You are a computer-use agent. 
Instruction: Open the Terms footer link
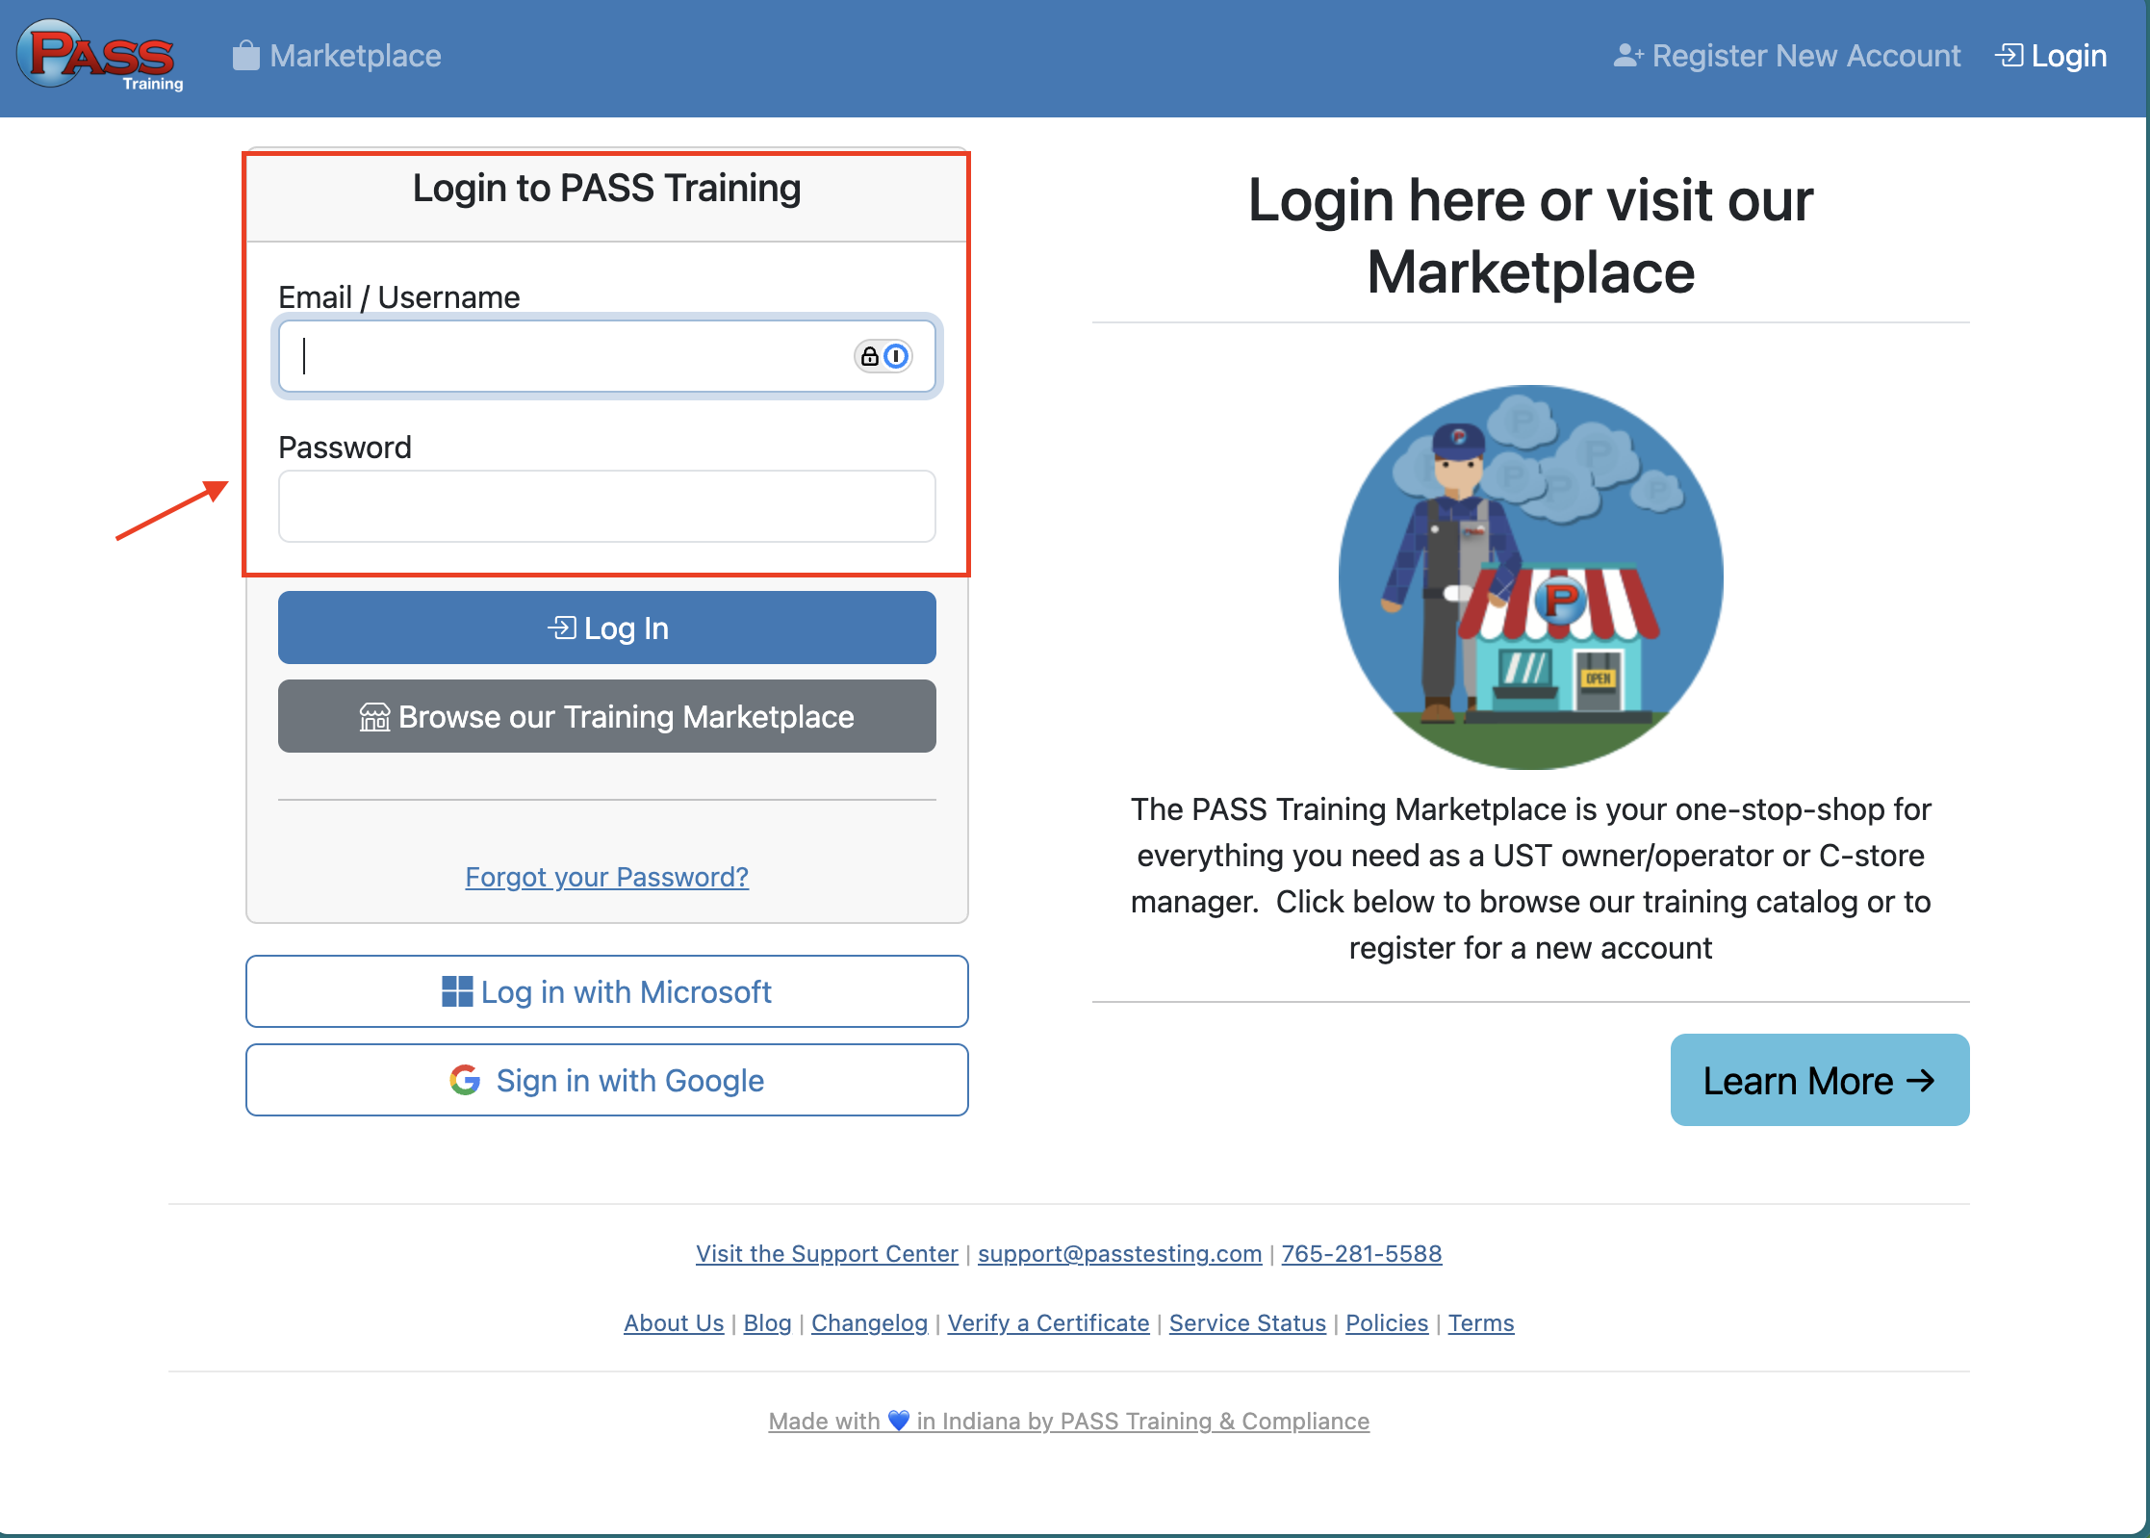coord(1481,1322)
